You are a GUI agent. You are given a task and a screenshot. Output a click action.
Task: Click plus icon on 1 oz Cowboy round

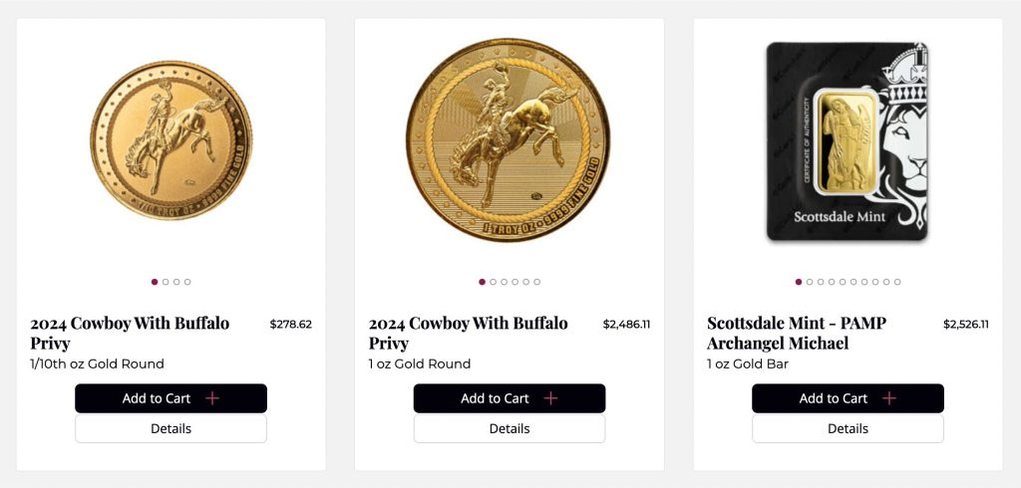(x=550, y=398)
